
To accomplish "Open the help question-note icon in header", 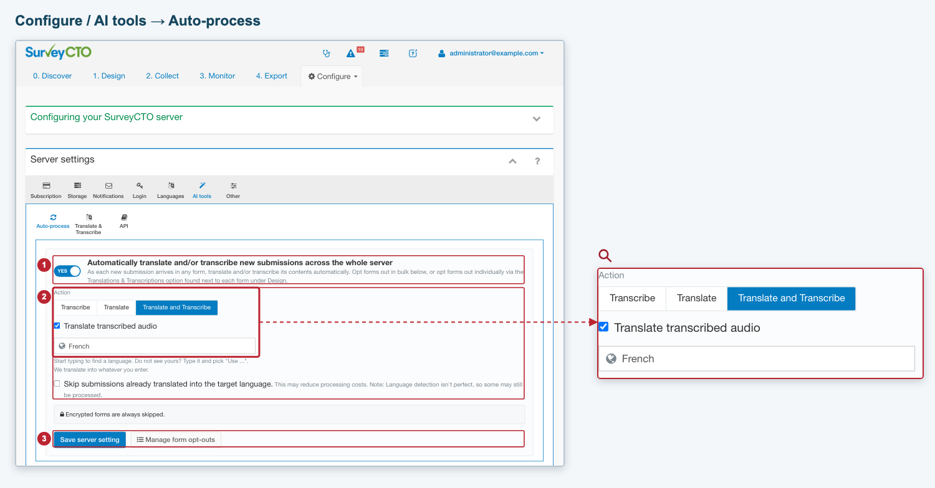I will click(413, 54).
